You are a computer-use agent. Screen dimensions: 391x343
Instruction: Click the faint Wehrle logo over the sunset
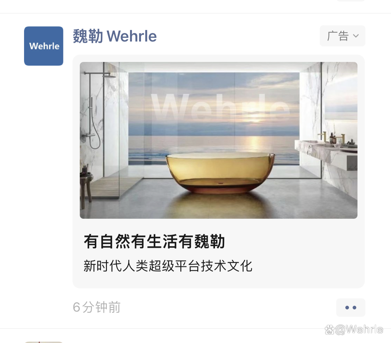pyautogui.click(x=220, y=107)
